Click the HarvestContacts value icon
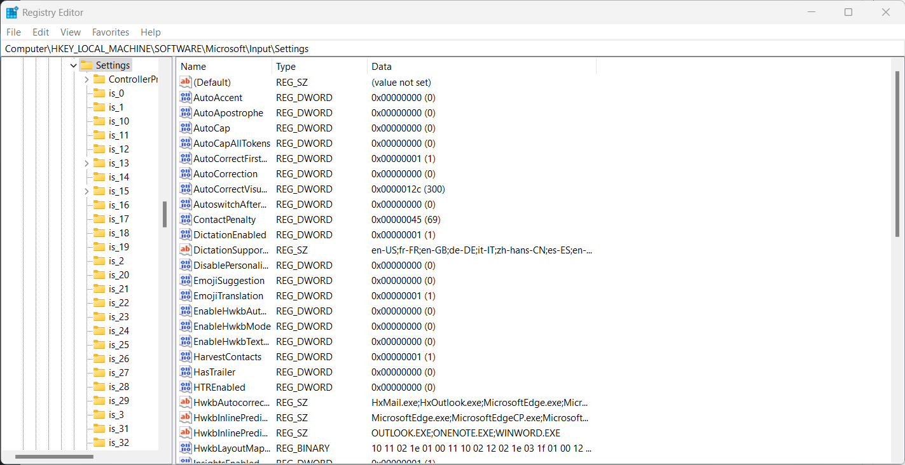The height and width of the screenshot is (465, 905). pos(186,356)
